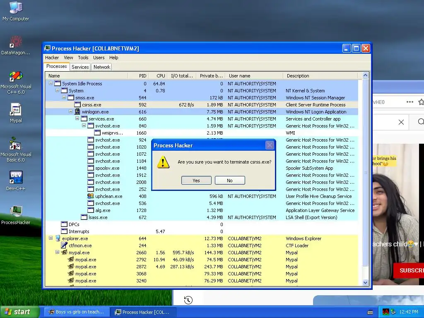This screenshot has height=318, width=424.
Task: Collapse the System Idle Process tree node
Action: click(51, 83)
